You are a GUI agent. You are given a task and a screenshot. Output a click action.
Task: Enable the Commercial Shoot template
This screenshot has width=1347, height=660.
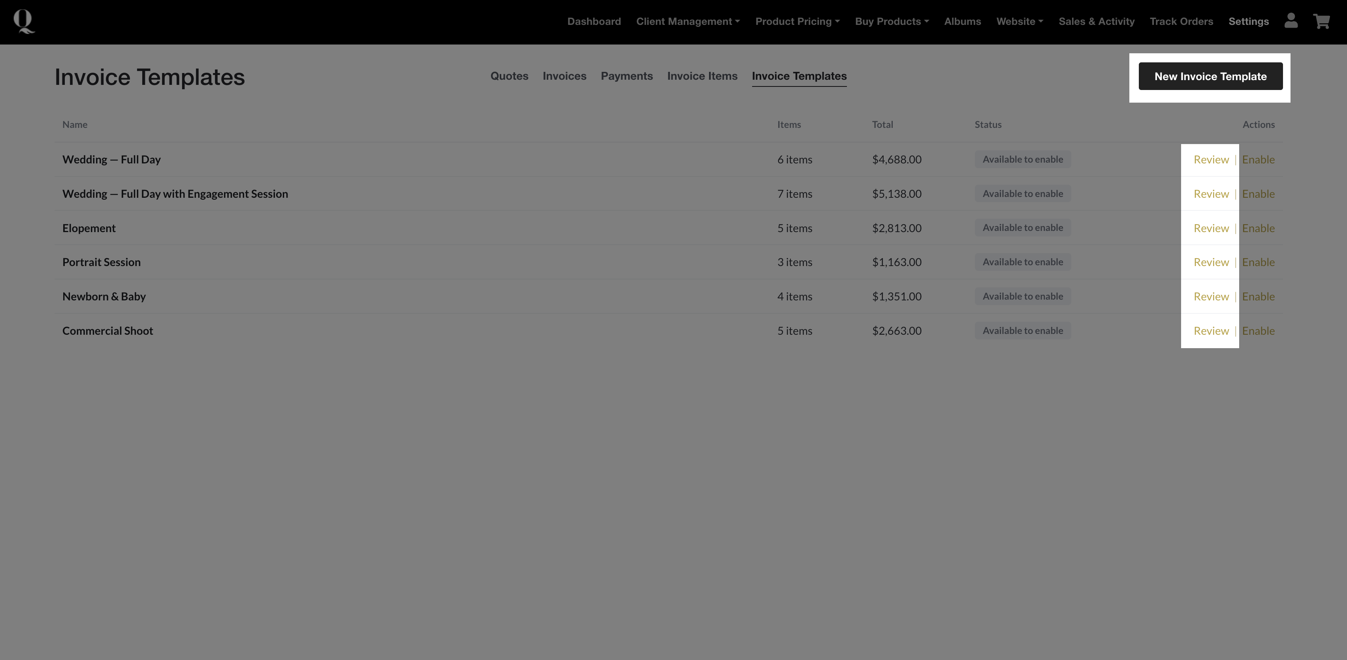coord(1258,331)
